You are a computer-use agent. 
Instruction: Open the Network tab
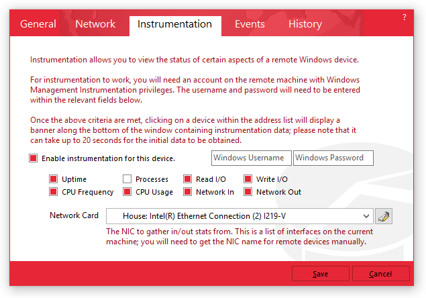point(95,24)
